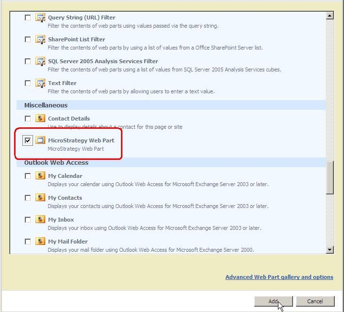Tick the Text Filter checkbox
The width and height of the screenshot is (344, 312).
(28, 84)
